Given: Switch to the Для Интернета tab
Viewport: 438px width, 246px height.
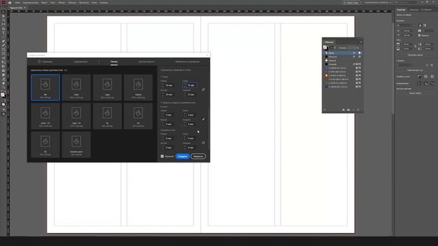Looking at the screenshot, I should (x=146, y=61).
